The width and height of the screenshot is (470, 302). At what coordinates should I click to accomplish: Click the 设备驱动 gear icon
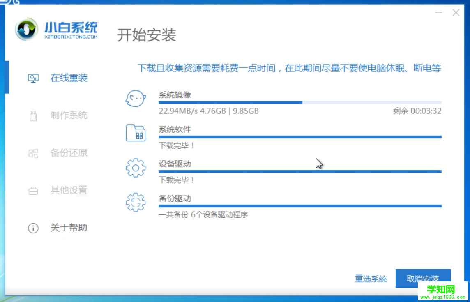tap(136, 168)
